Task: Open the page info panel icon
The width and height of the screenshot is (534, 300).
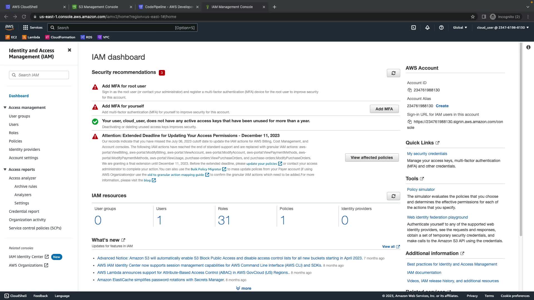Action: (528, 47)
